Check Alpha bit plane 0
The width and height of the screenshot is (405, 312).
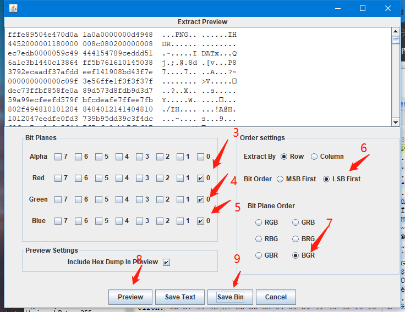200,157
